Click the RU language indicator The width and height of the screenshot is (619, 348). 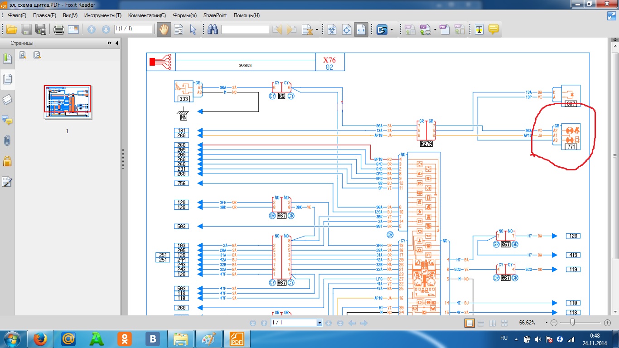[504, 338]
